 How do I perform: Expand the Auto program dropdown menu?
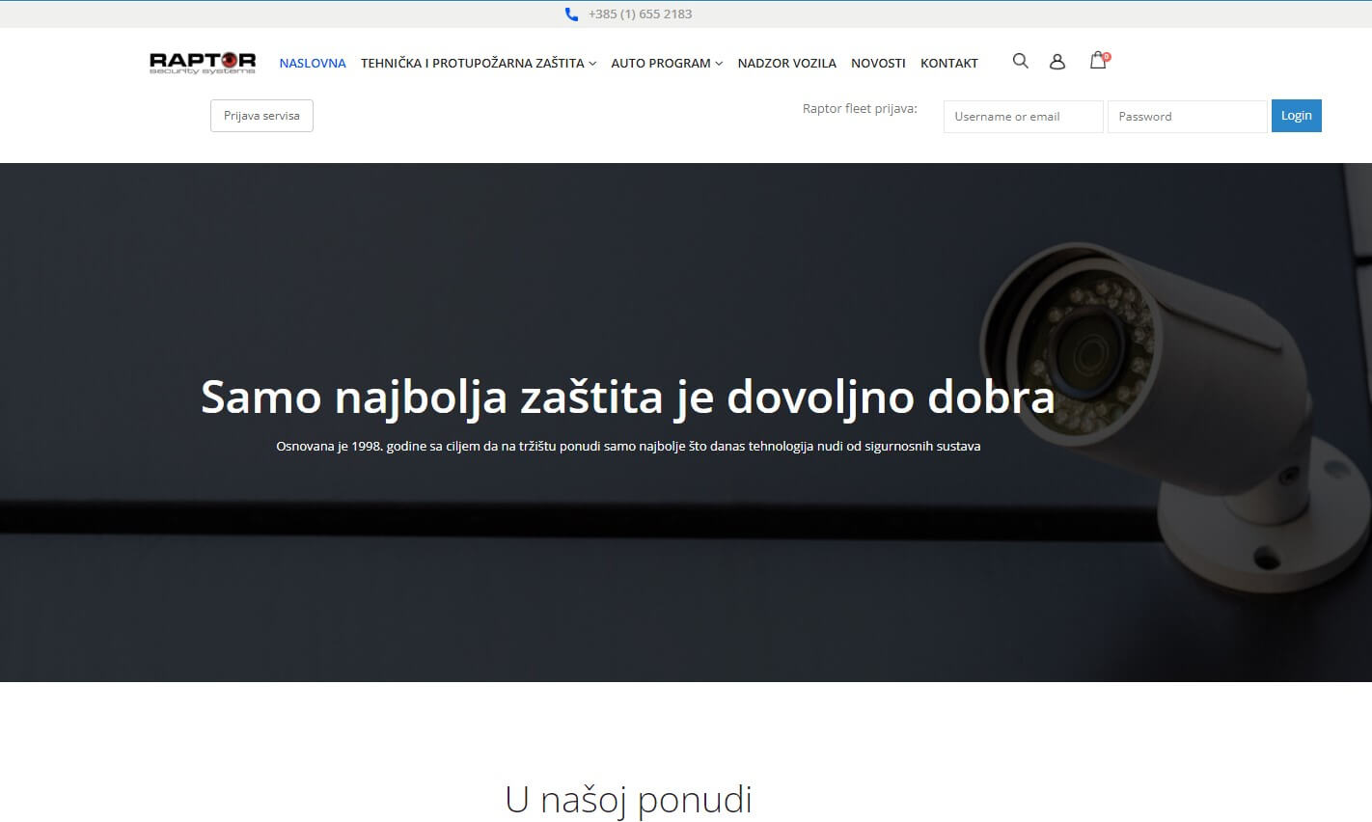coord(666,63)
